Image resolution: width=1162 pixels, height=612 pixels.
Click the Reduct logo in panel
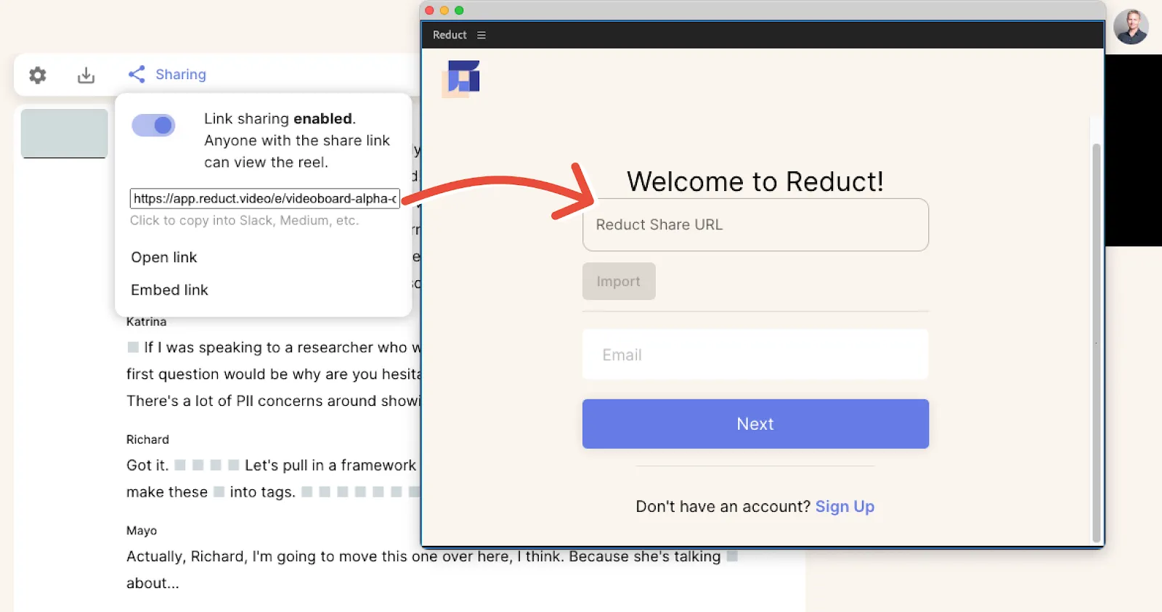pyautogui.click(x=462, y=78)
